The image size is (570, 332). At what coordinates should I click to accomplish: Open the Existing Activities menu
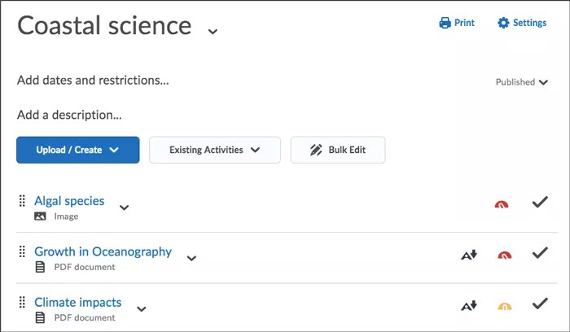point(214,150)
